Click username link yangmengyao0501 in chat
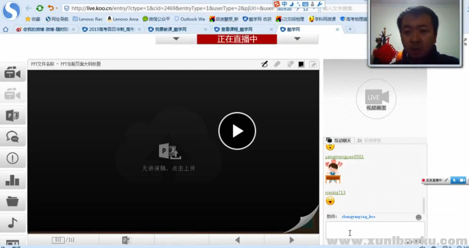469x248 pixels. 344,157
